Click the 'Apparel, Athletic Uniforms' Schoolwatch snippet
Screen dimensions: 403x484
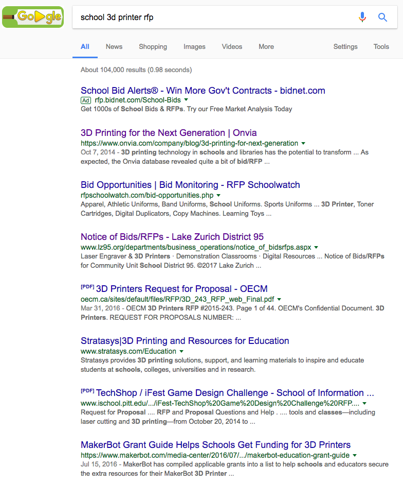pyautogui.click(x=227, y=209)
